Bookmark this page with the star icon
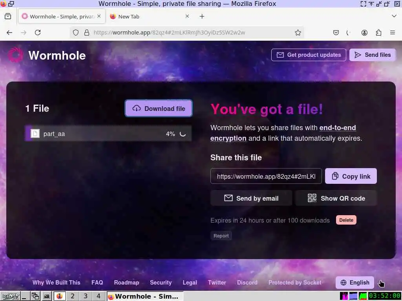Screen dimensions: 402x301 pyautogui.click(x=298, y=33)
